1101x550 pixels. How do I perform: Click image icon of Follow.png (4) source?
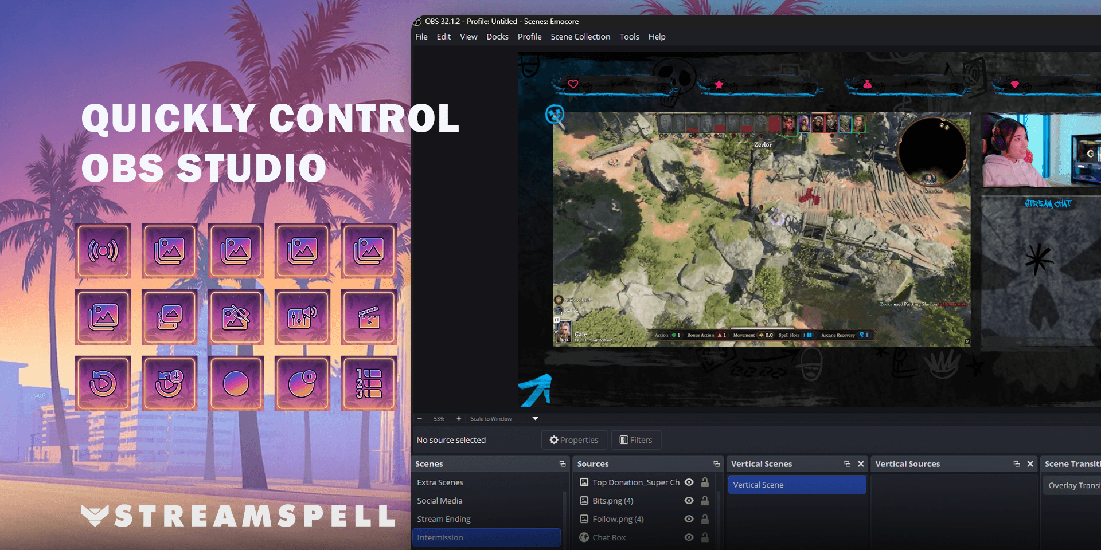pyautogui.click(x=584, y=519)
